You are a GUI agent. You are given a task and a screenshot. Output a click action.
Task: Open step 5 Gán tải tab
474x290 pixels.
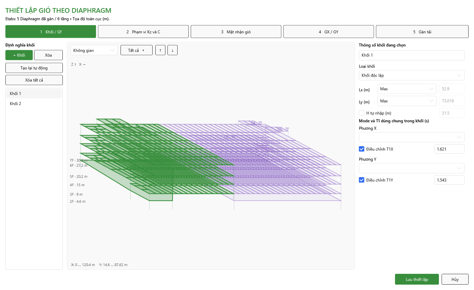click(x=422, y=32)
